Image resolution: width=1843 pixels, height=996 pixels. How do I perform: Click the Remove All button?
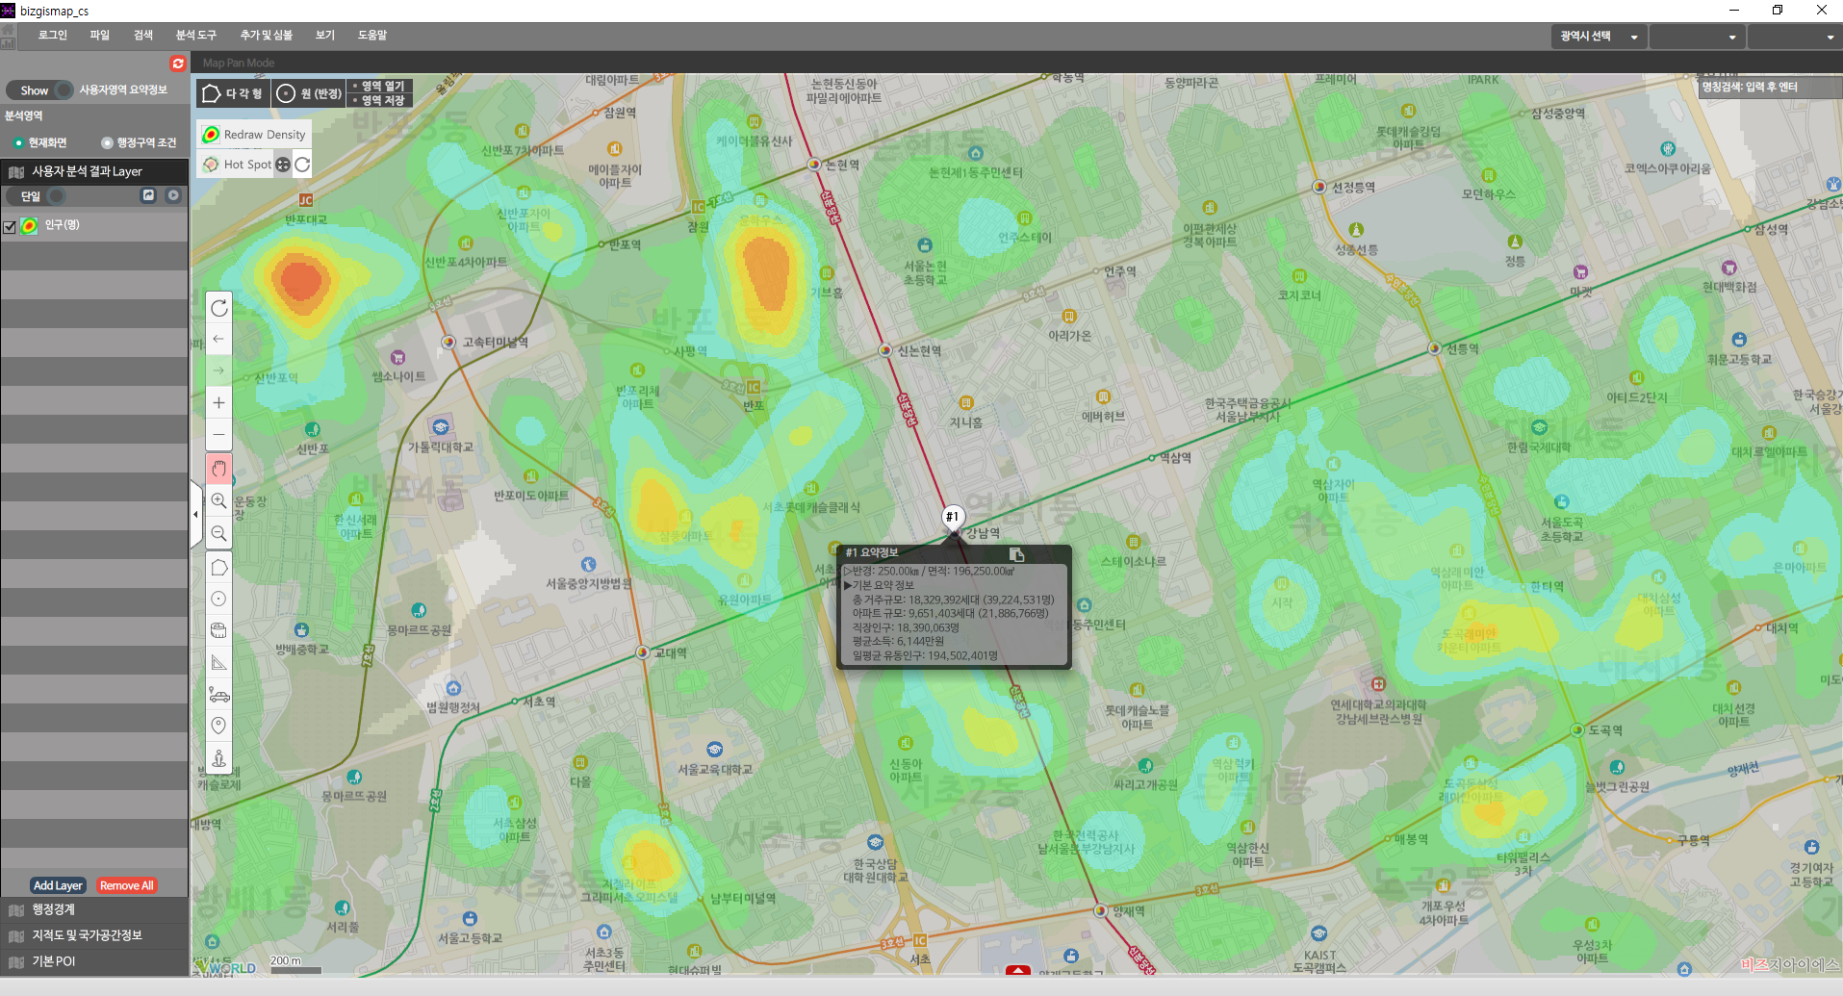tap(127, 885)
